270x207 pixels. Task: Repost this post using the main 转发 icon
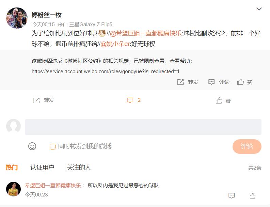click(x=36, y=100)
